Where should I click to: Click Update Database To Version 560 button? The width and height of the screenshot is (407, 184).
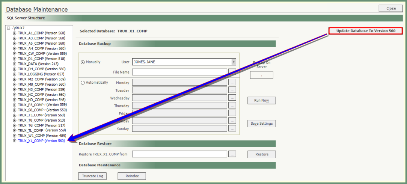366,31
